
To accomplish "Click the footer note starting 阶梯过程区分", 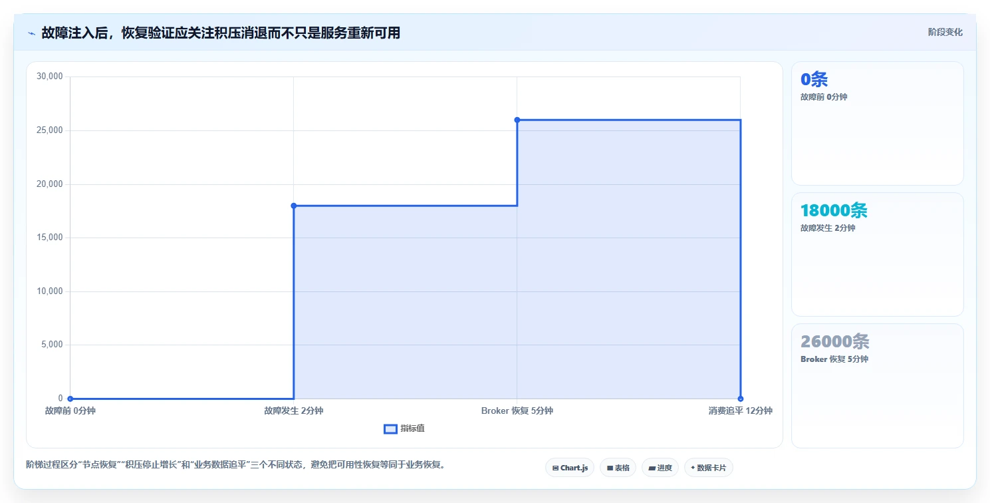I will (x=235, y=464).
